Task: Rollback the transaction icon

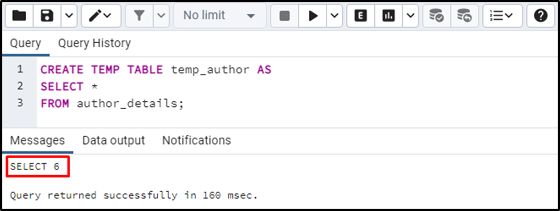Action: point(465,16)
